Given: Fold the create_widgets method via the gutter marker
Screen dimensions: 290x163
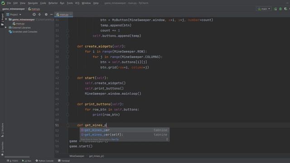Looking at the screenshot, I should point(68,46).
